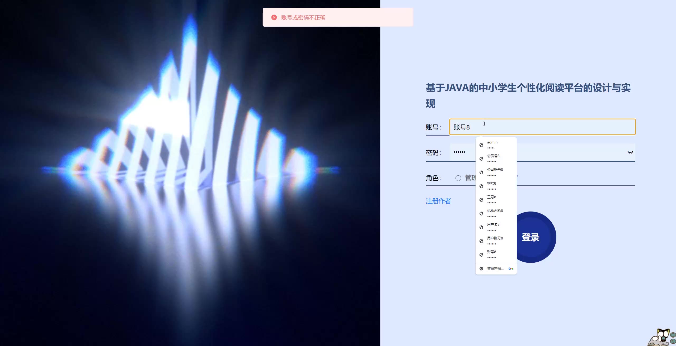676x346 pixels.
Task: Click globe icon next to 用户名8
Action: [481, 227]
